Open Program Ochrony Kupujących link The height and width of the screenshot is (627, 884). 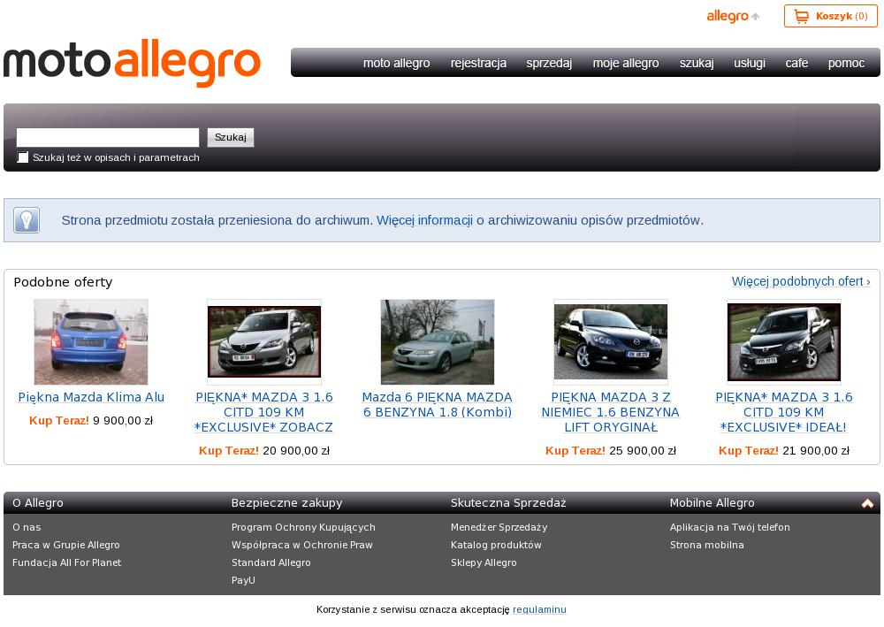coord(303,527)
